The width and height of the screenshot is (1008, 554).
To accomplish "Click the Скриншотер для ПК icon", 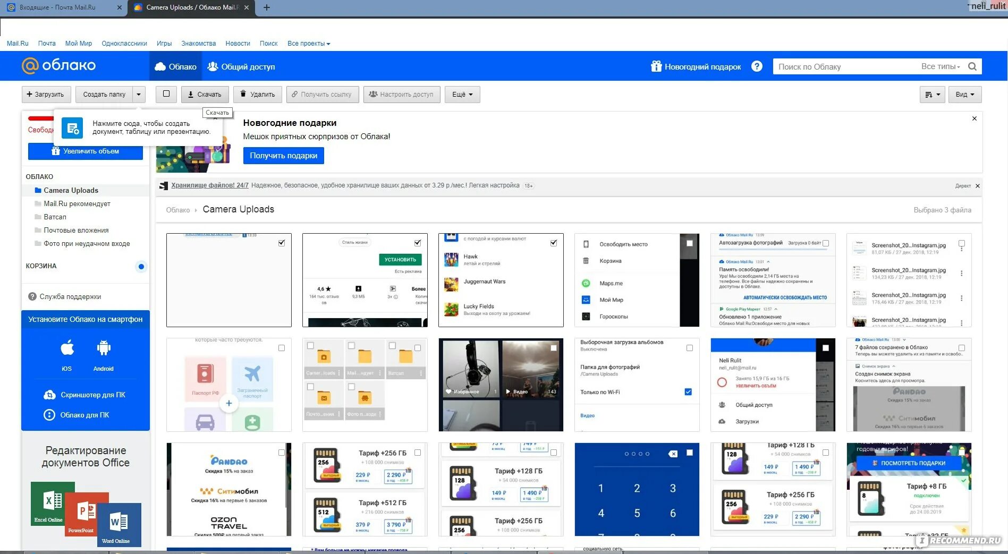I will 49,395.
